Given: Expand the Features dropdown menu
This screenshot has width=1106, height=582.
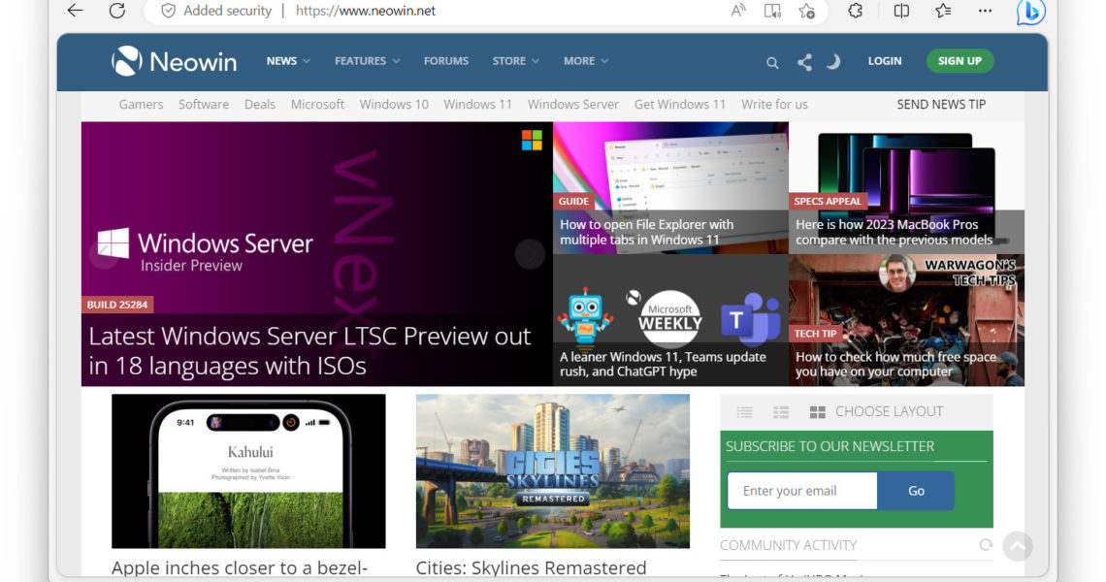Looking at the screenshot, I should click(367, 61).
